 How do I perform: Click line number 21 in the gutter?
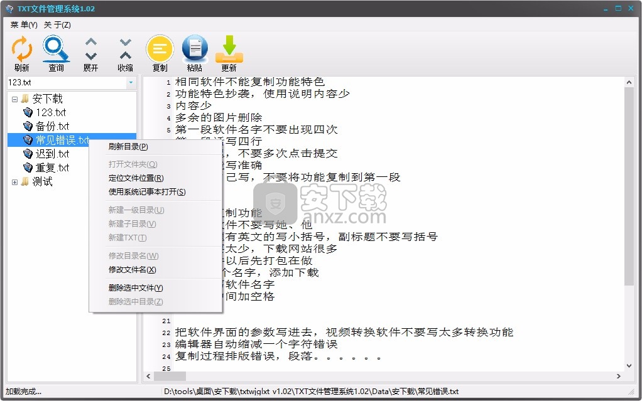pos(166,321)
